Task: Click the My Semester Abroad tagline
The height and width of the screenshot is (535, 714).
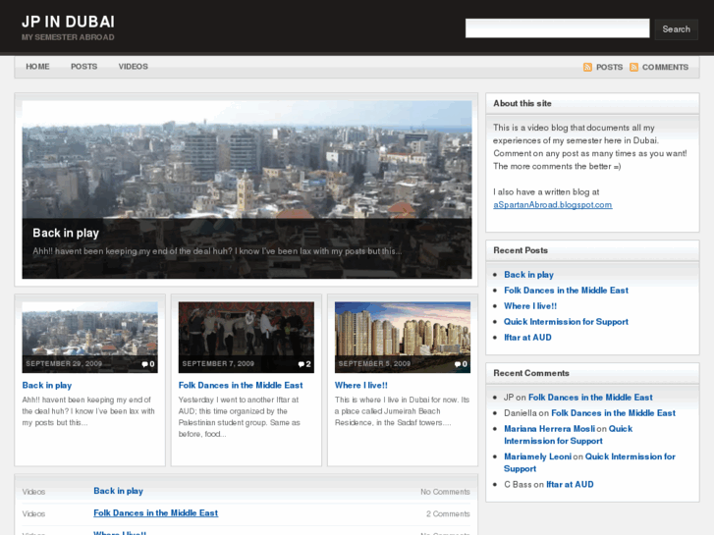Action: (68, 37)
